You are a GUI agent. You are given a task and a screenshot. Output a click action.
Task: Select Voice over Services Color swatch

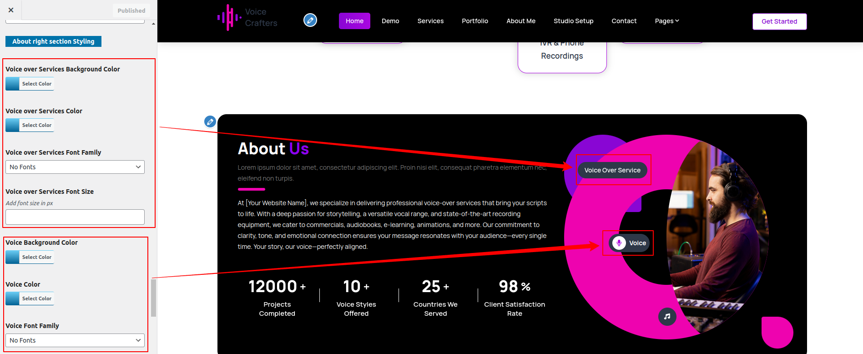[x=13, y=125]
